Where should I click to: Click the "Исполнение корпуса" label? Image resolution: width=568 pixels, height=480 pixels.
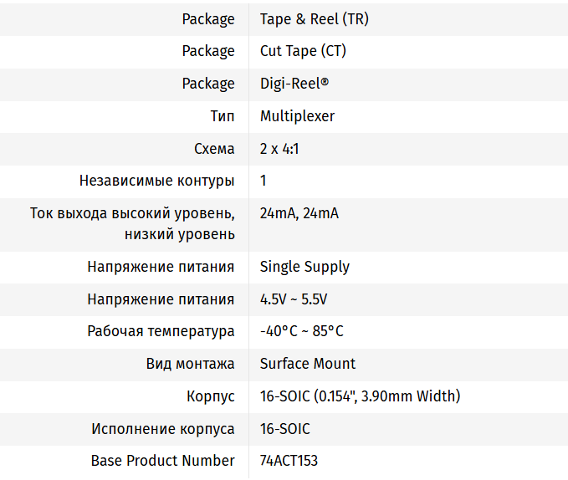point(163,429)
